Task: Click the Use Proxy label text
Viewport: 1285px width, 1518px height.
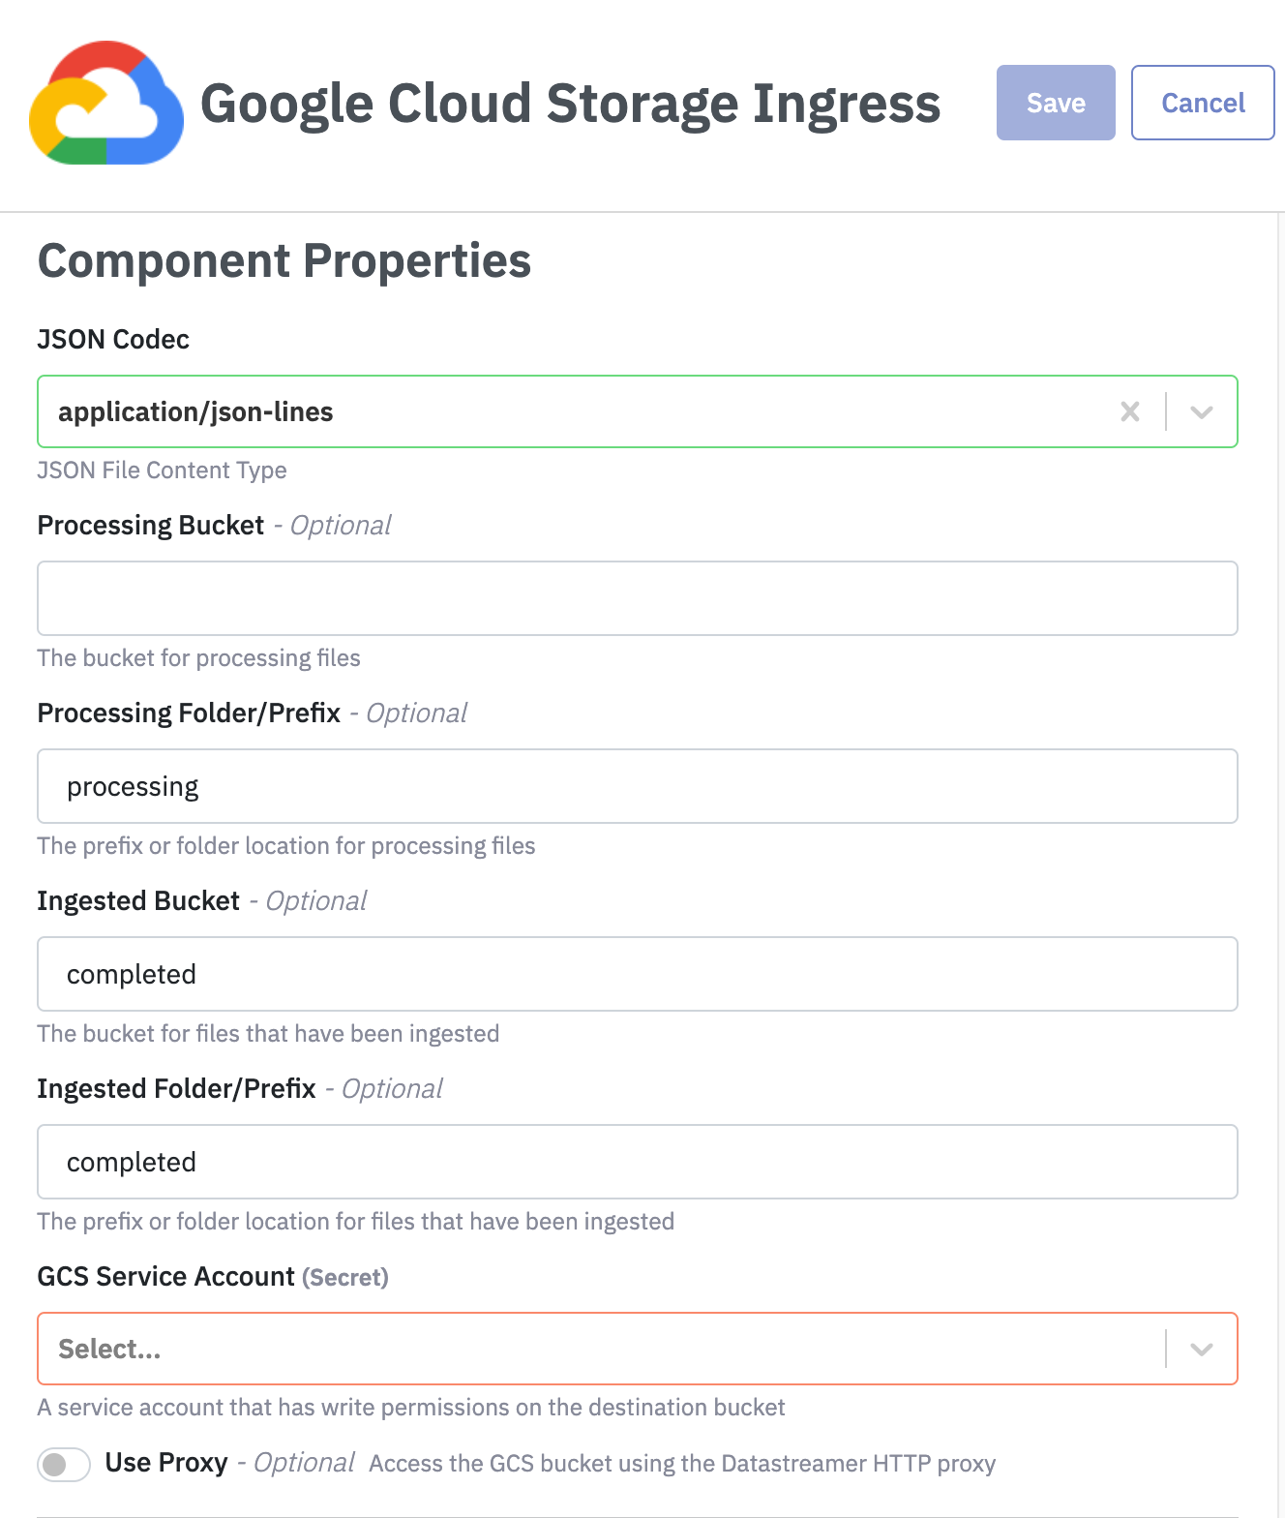Action: tap(166, 1463)
